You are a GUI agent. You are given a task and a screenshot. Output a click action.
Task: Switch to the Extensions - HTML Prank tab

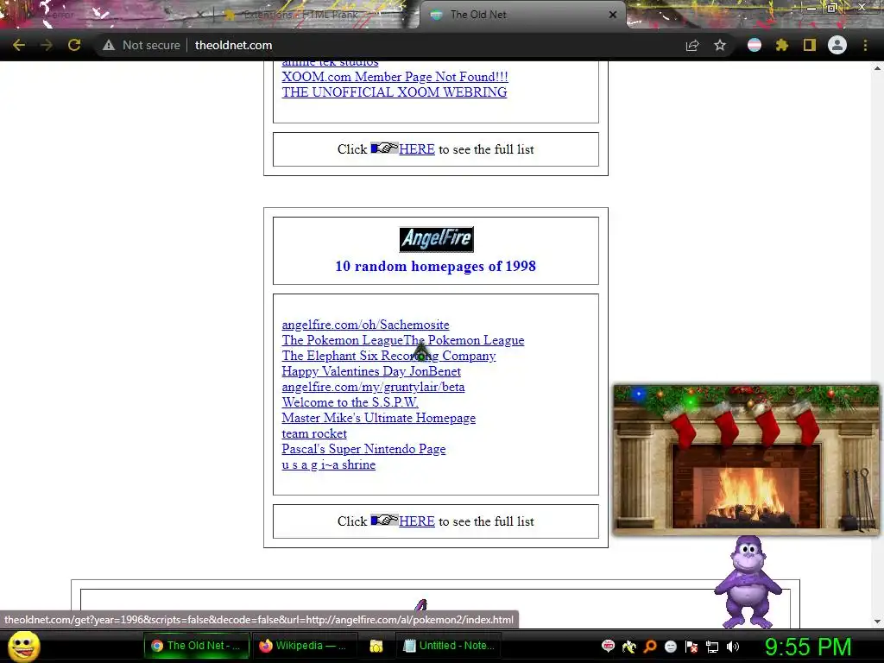pos(300,15)
